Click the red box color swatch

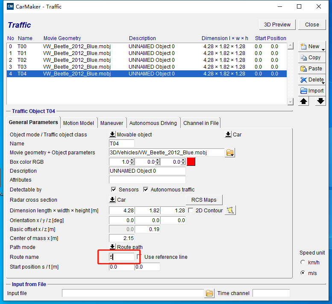click(x=191, y=162)
